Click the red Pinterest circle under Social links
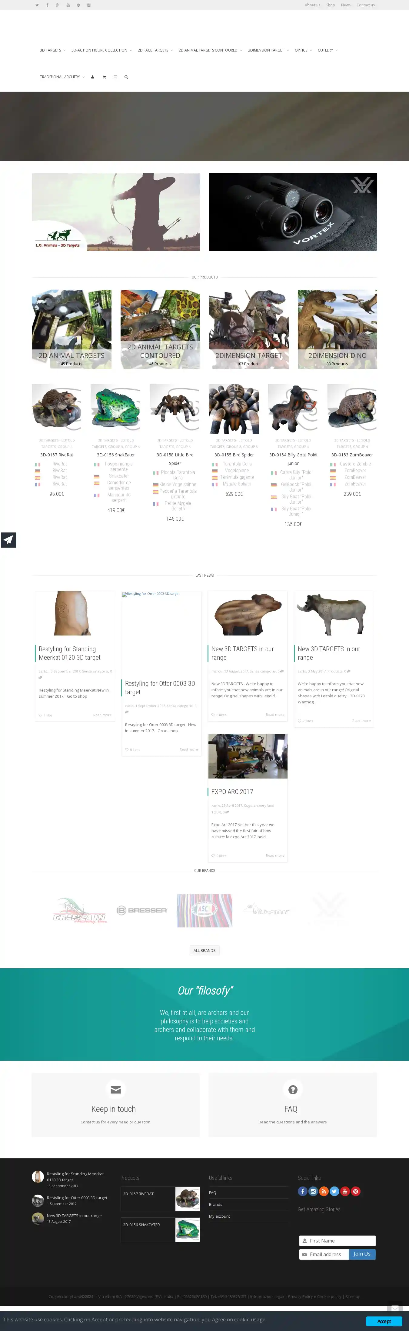The width and height of the screenshot is (409, 1331). point(355,1192)
